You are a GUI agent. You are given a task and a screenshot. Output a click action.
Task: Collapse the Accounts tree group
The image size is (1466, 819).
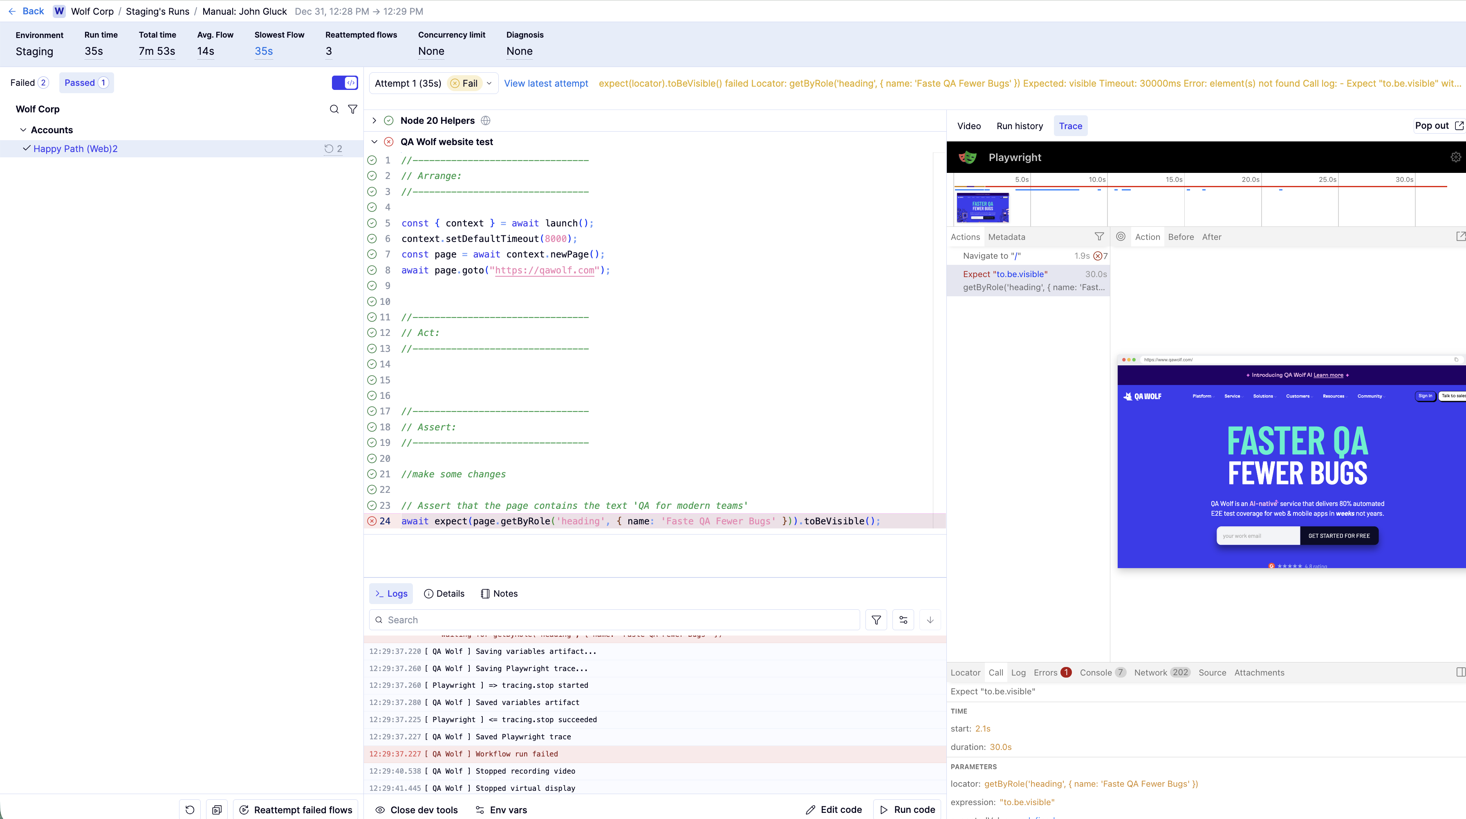(x=23, y=130)
